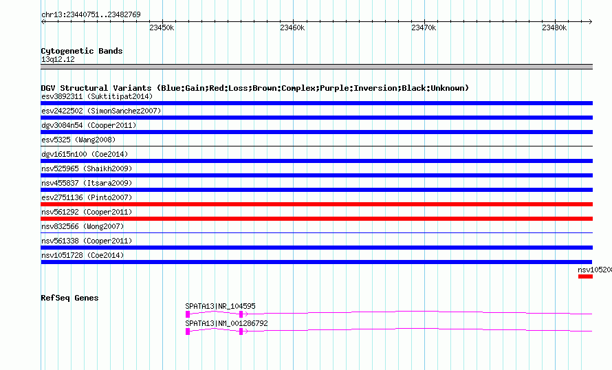Screen dimensions: 612x370
Task: Click the blue bar below nsv525965
Action: click(316, 175)
